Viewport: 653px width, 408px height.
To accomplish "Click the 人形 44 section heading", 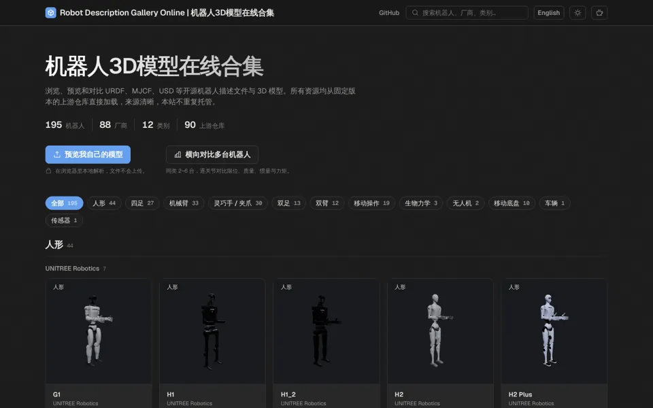I will (59, 245).
